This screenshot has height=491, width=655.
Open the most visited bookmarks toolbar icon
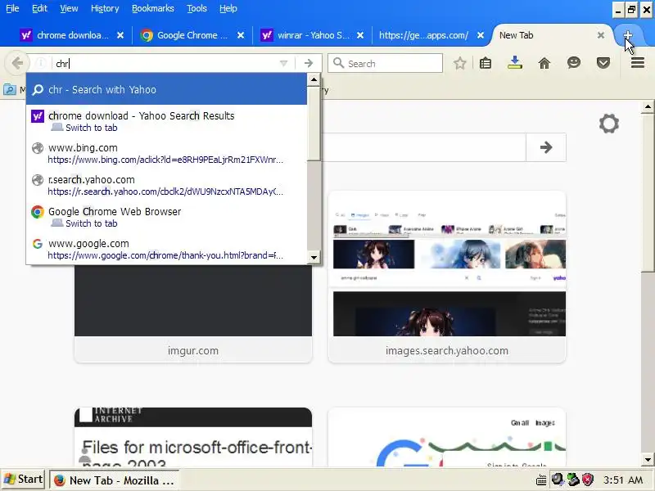[9, 89]
